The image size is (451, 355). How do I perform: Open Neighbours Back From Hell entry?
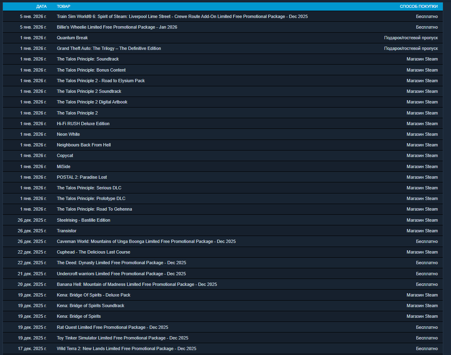pos(223,145)
